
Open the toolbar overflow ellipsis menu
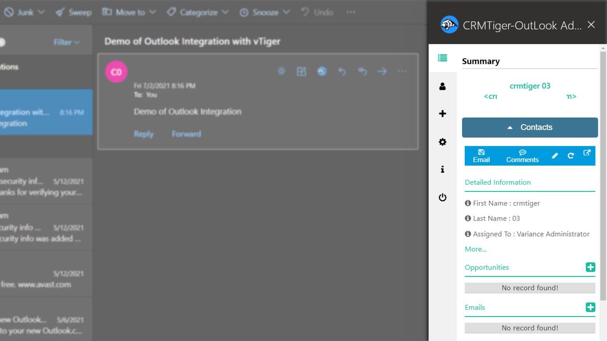[x=351, y=12]
